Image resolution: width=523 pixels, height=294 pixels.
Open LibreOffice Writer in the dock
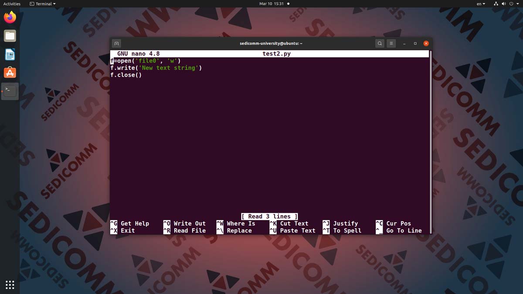click(x=10, y=54)
